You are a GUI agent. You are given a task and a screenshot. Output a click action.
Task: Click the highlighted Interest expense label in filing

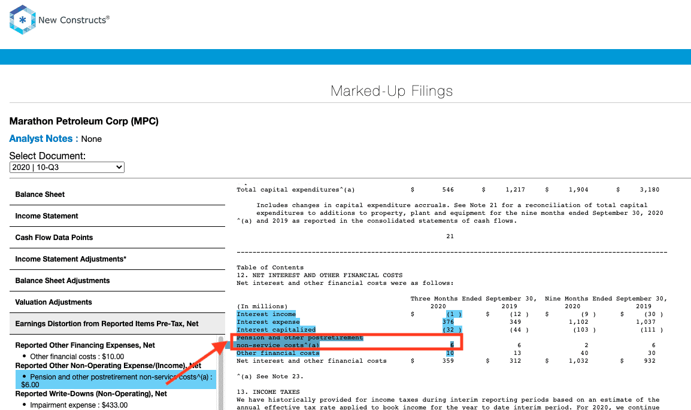[268, 322]
